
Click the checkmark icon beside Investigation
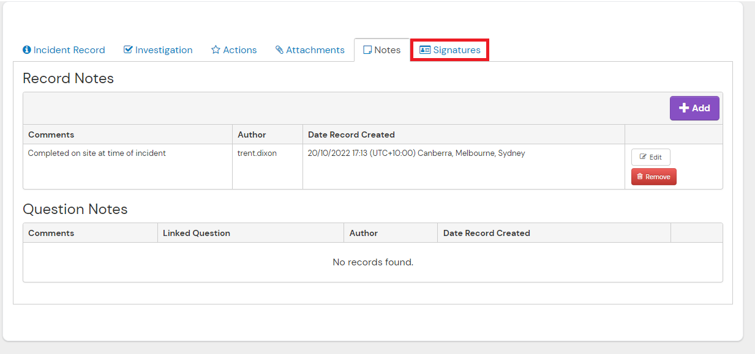click(128, 50)
